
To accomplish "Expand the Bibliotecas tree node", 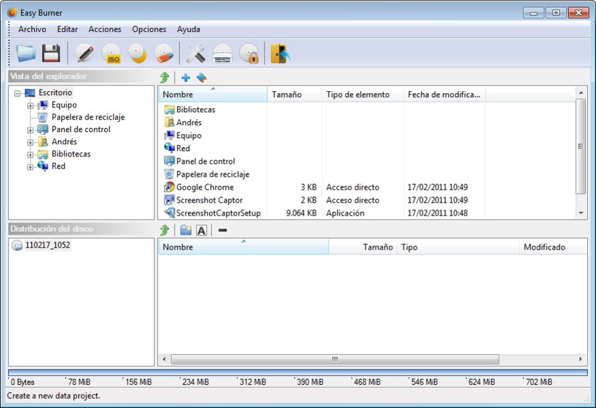I will coord(30,154).
